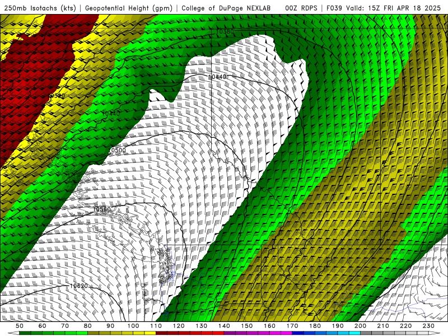Image resolution: width=448 pixels, height=336 pixels.
Task: Click the 80 value on the color scale
Action: (88, 326)
